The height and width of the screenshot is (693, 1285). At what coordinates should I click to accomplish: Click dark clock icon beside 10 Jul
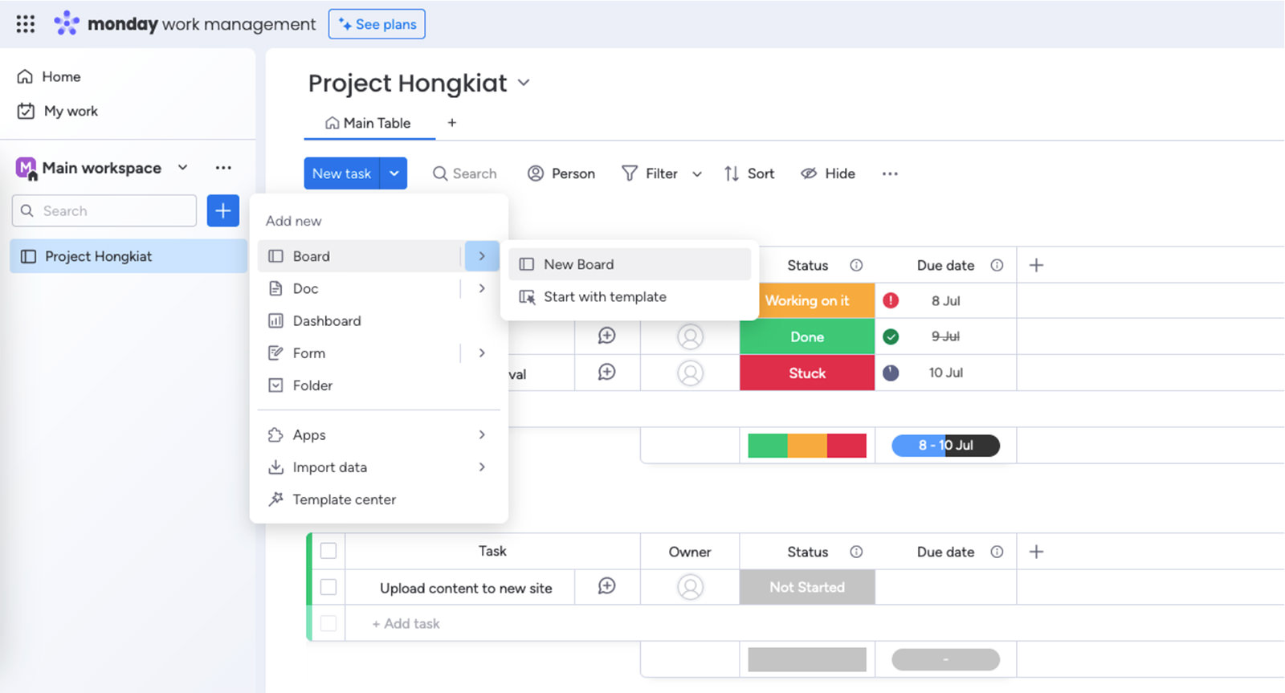click(891, 373)
